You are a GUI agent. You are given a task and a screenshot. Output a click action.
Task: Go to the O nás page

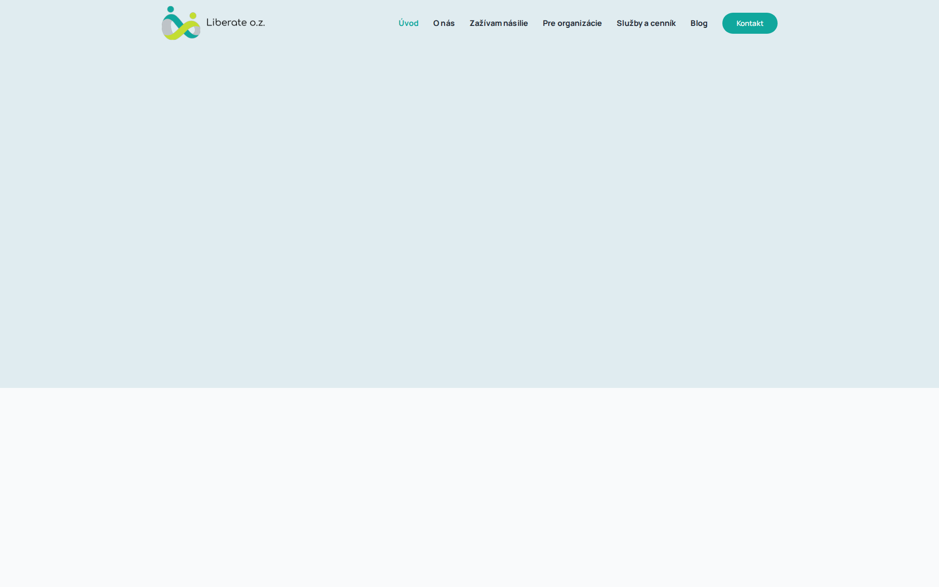[444, 23]
